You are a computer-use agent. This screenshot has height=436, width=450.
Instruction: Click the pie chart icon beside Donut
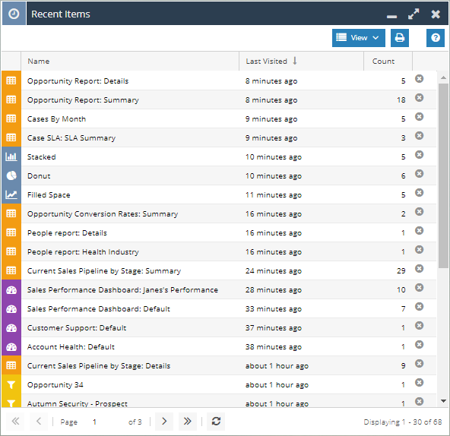(x=11, y=175)
